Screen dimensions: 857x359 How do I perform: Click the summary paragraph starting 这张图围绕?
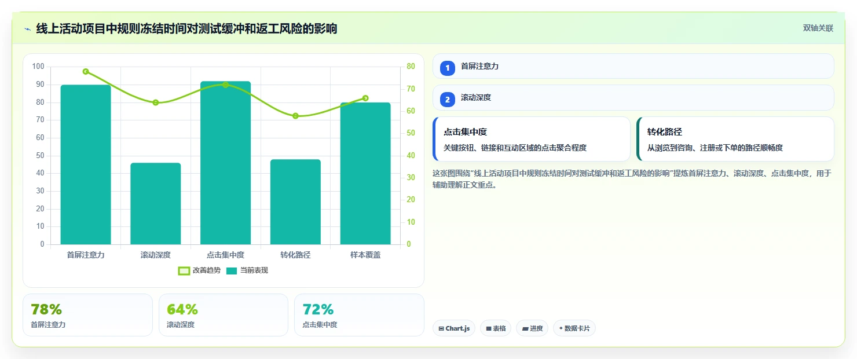point(632,179)
